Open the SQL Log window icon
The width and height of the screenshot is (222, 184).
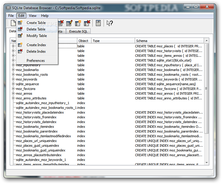tap(98, 23)
